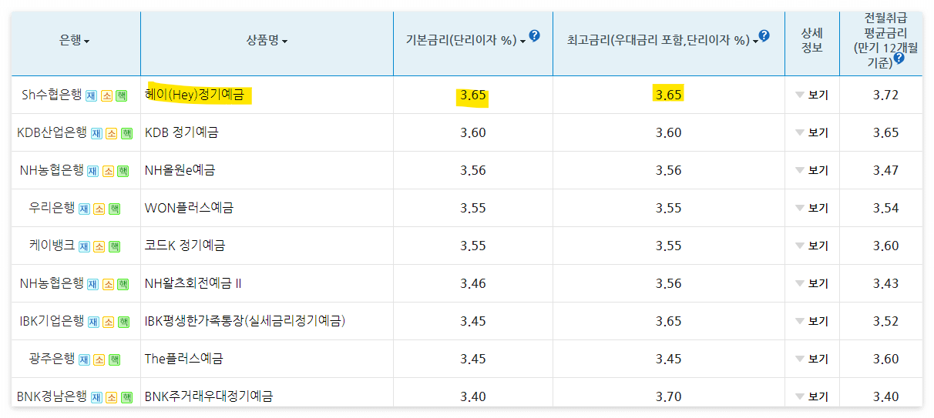The image size is (934, 418).
Task: Open the help icon beside 전월취급 평균금리 header
Action: pos(898,59)
